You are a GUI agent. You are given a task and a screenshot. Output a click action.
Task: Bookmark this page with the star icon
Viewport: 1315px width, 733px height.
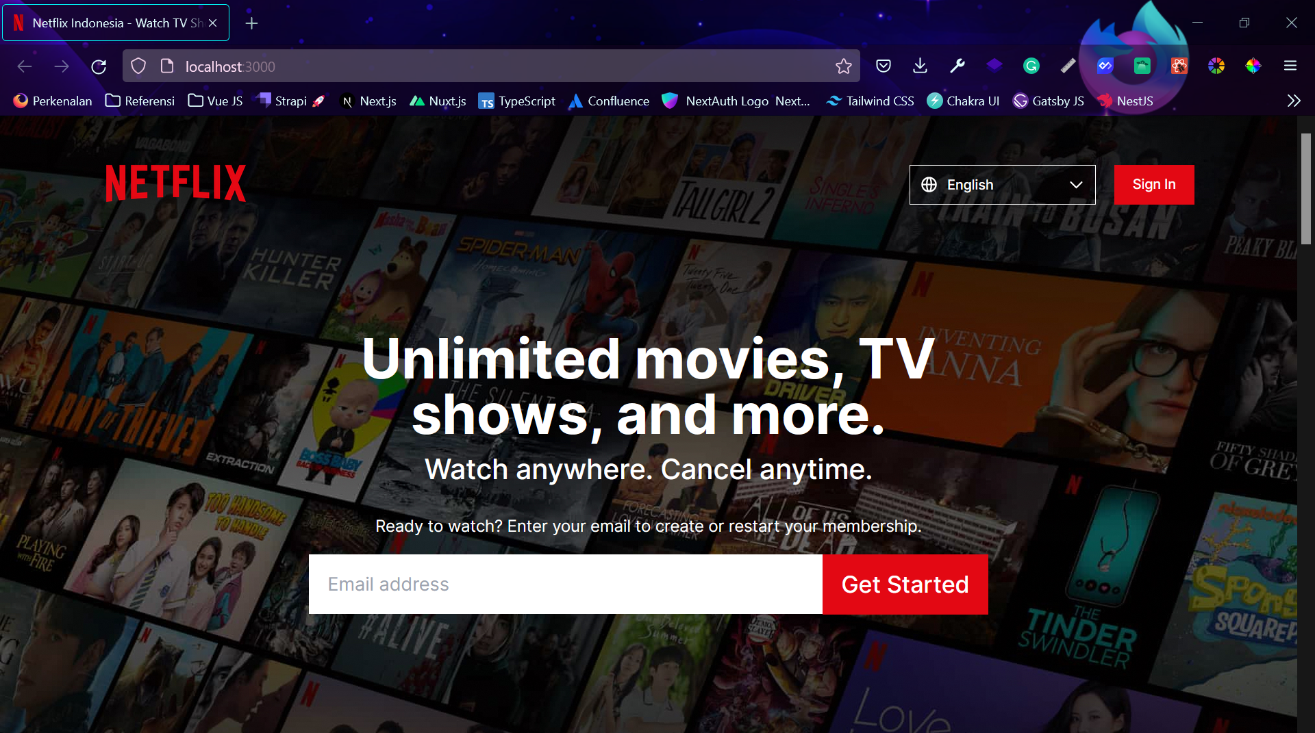[x=843, y=66]
